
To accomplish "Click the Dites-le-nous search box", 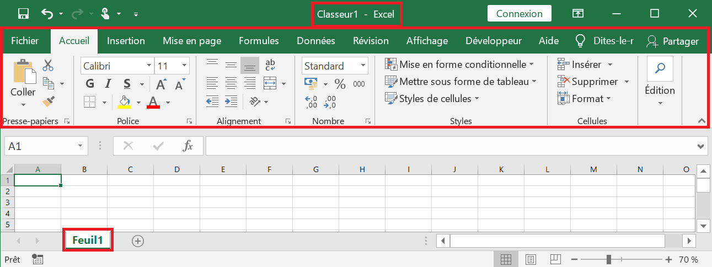I will click(x=605, y=41).
